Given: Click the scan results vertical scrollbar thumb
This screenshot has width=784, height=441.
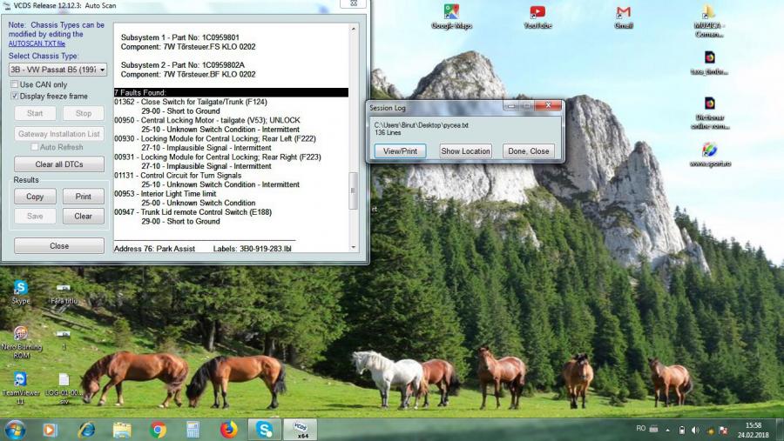Looking at the screenshot, I should pos(353,190).
